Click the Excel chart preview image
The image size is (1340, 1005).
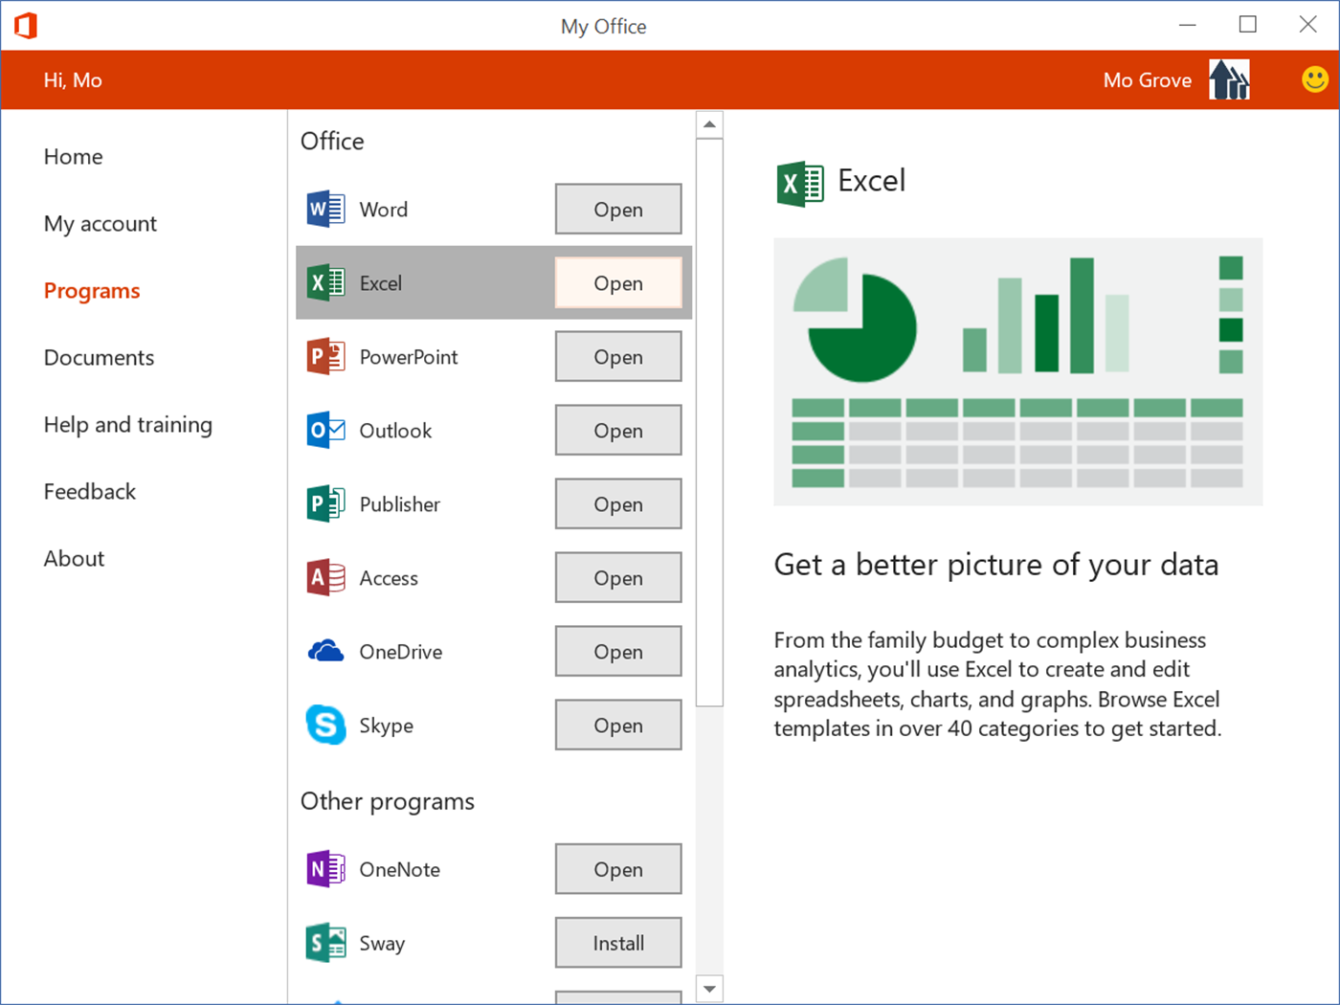click(1018, 371)
